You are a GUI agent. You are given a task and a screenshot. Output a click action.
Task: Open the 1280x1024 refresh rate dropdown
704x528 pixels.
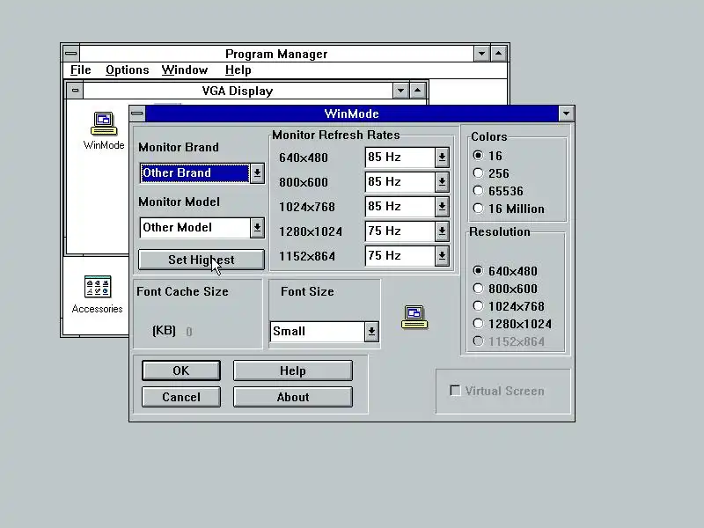[442, 231]
